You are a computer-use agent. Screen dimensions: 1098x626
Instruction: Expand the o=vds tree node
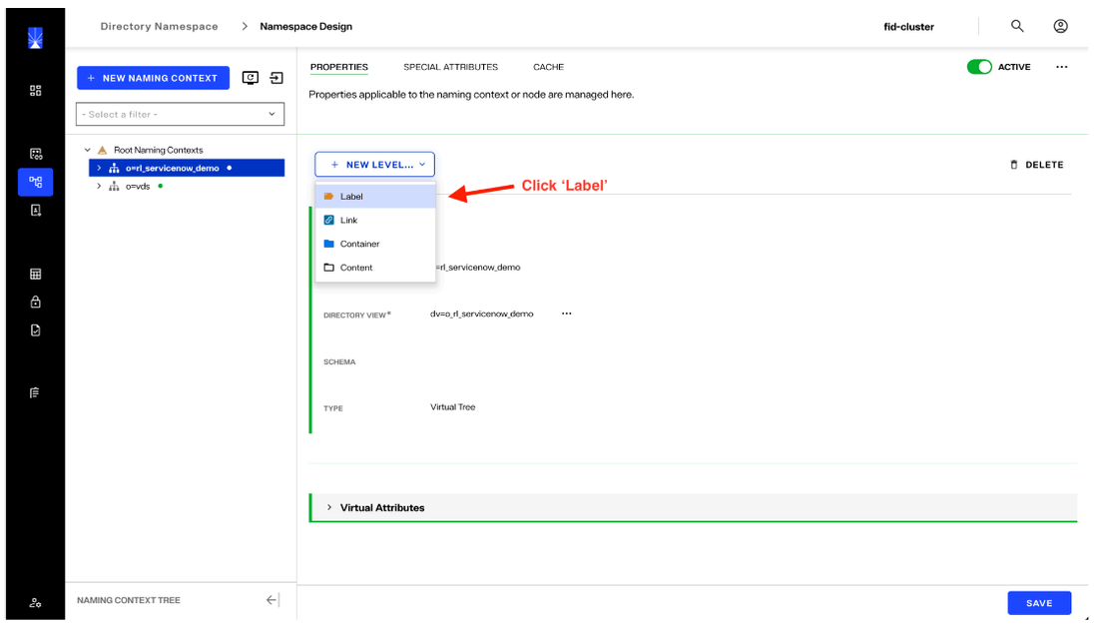click(x=99, y=187)
